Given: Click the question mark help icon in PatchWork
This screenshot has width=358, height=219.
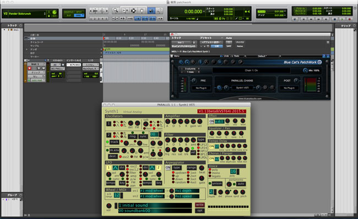Looking at the screenshot, I should (x=324, y=56).
